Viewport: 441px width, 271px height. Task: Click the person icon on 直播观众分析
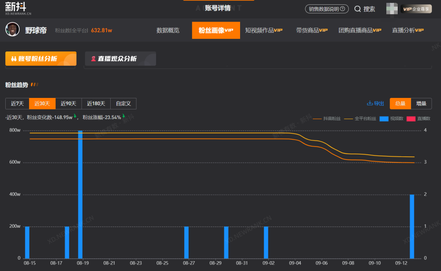94,59
